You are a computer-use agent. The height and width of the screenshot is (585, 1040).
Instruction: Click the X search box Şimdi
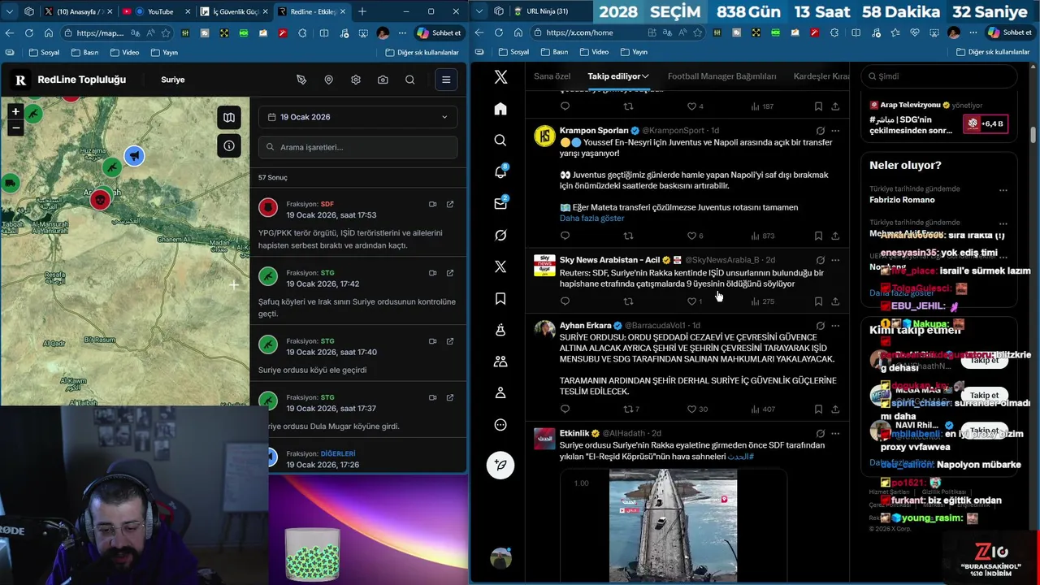(940, 76)
